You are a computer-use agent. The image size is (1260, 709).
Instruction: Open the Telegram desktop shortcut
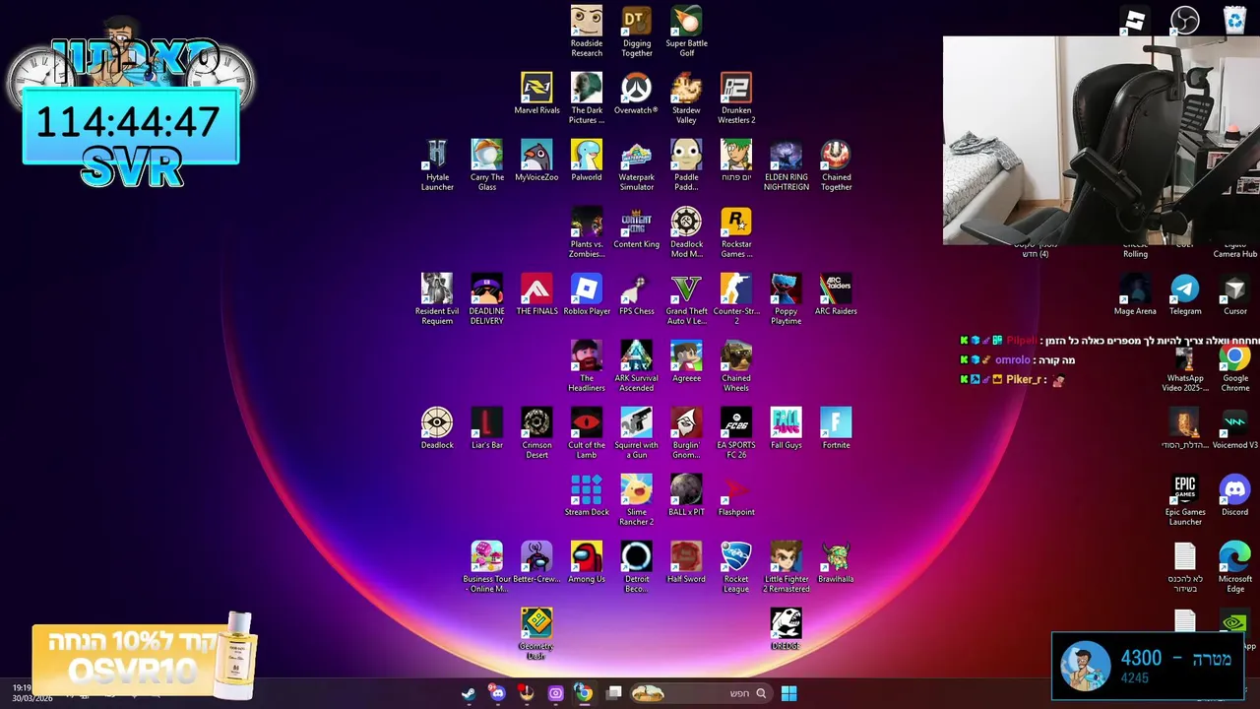[1185, 289]
